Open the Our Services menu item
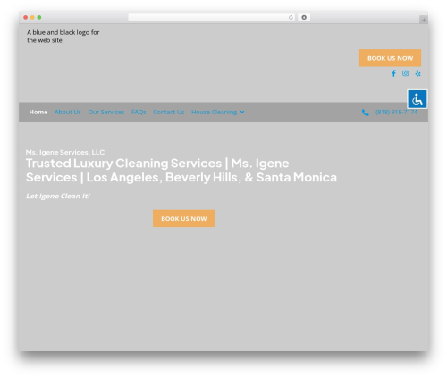The width and height of the screenshot is (447, 378). [106, 112]
